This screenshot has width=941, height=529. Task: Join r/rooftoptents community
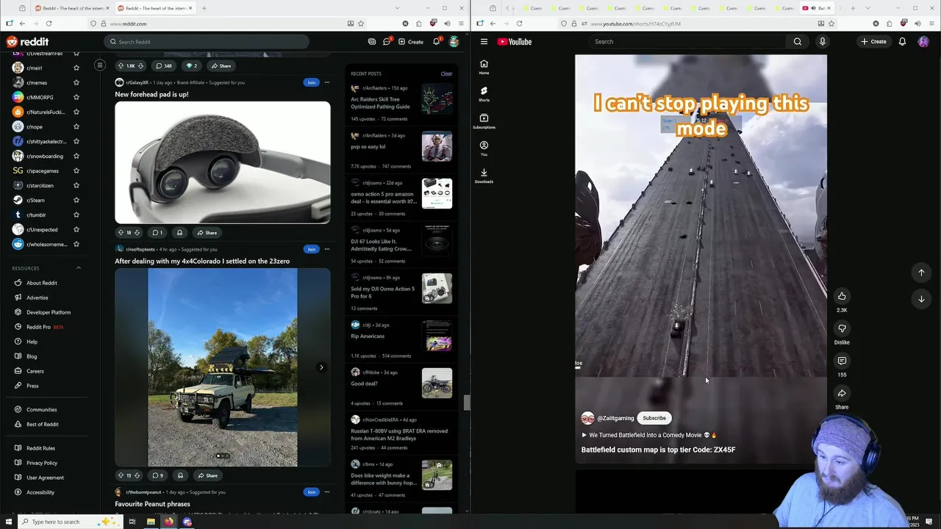(311, 249)
